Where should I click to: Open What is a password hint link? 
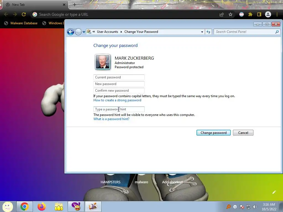point(111,119)
